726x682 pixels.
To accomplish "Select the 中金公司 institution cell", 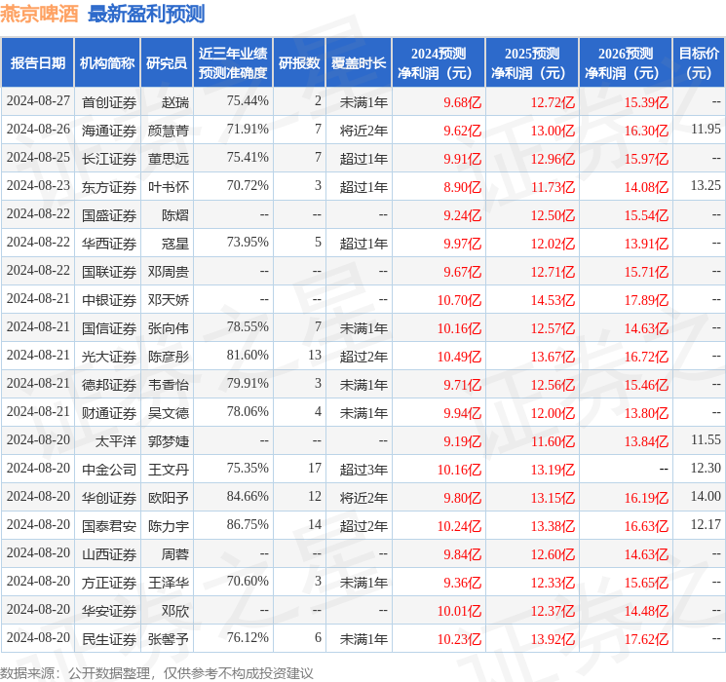I will tap(109, 470).
